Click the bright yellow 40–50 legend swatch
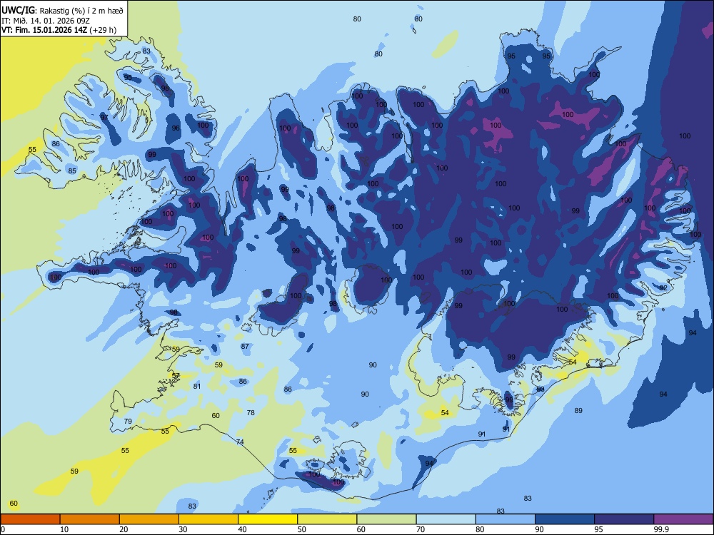The height and width of the screenshot is (535, 714). point(268,519)
